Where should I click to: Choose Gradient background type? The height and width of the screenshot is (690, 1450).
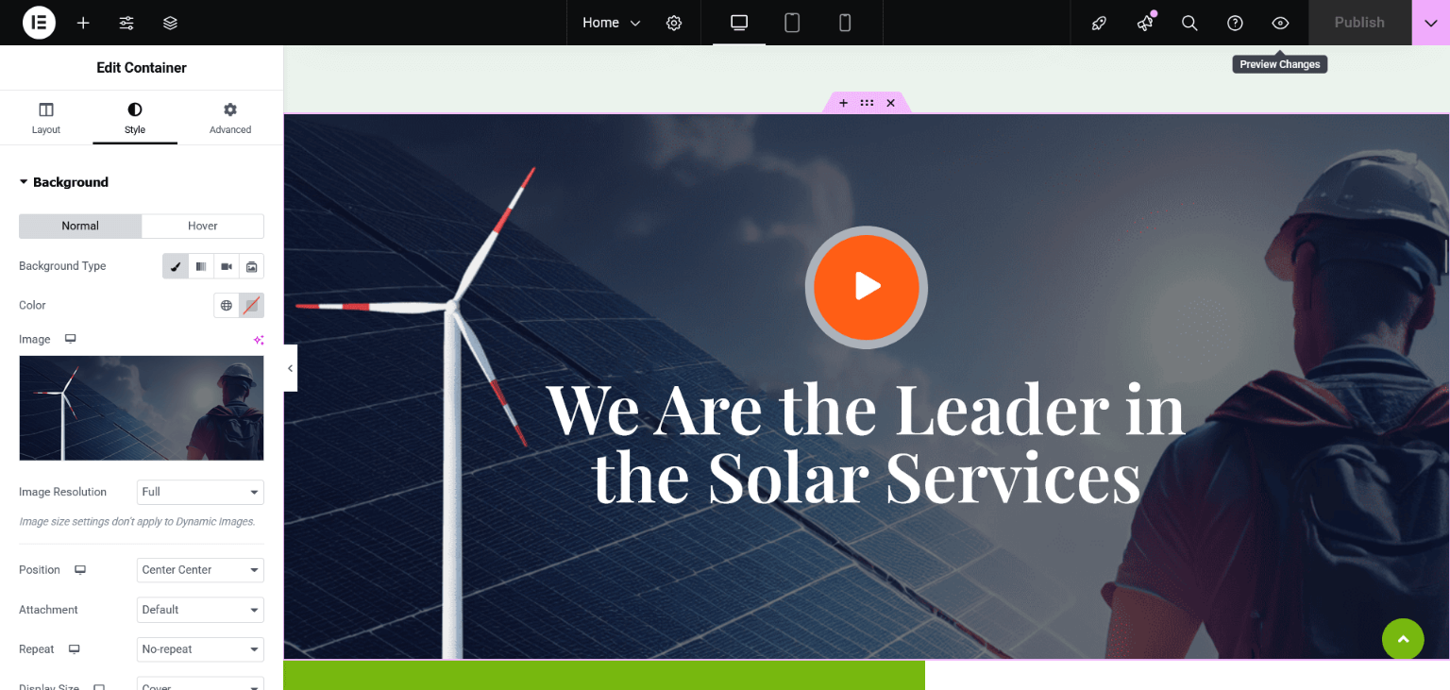[201, 266]
